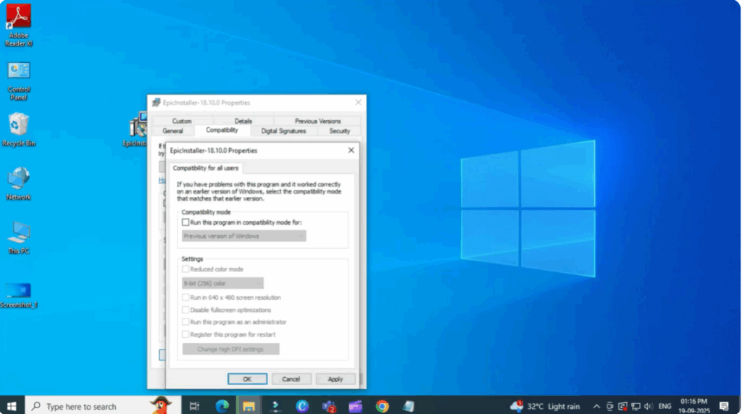Open Previous Versions tab in back window
This screenshot has width=742, height=414.
(x=317, y=121)
